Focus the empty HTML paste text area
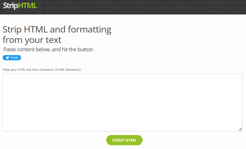This screenshot has height=149, width=246. point(122,102)
